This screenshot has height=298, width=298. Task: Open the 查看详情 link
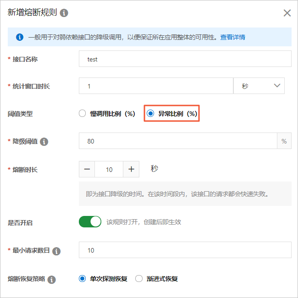click(x=232, y=37)
